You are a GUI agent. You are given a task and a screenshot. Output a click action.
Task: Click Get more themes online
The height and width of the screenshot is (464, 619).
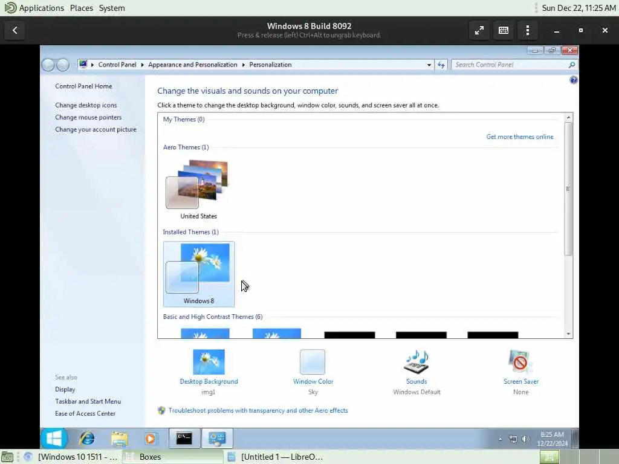pos(520,137)
